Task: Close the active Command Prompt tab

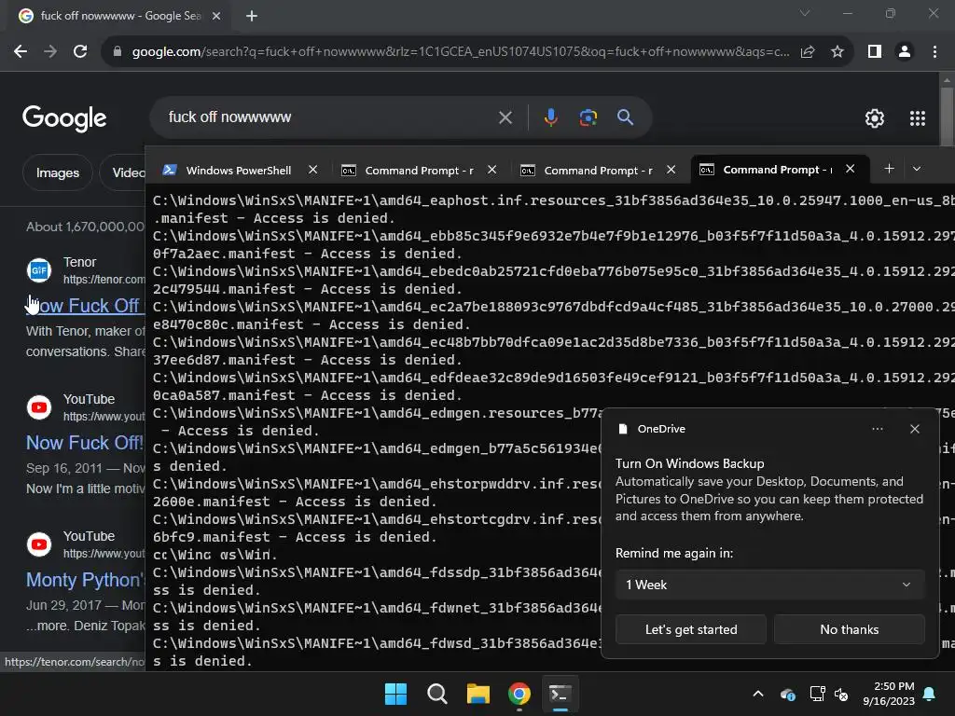Action: tap(851, 170)
